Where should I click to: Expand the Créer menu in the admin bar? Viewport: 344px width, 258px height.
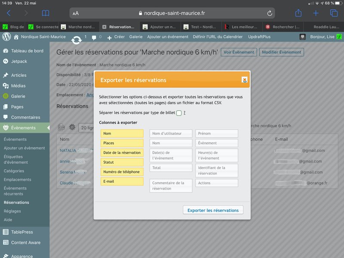tap(116, 37)
